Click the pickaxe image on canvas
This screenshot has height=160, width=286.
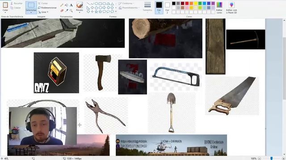tap(245, 40)
